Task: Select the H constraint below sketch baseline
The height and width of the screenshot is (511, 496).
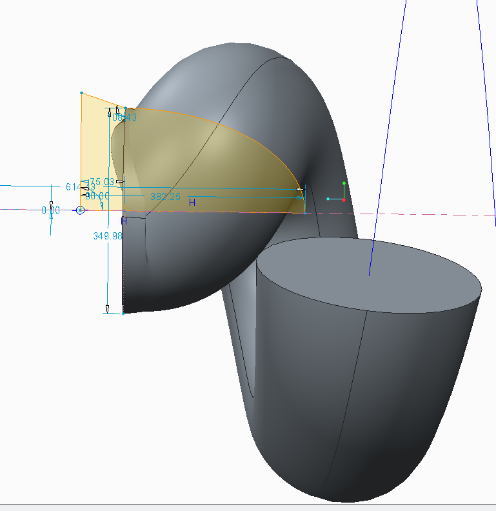Action: 124,220
